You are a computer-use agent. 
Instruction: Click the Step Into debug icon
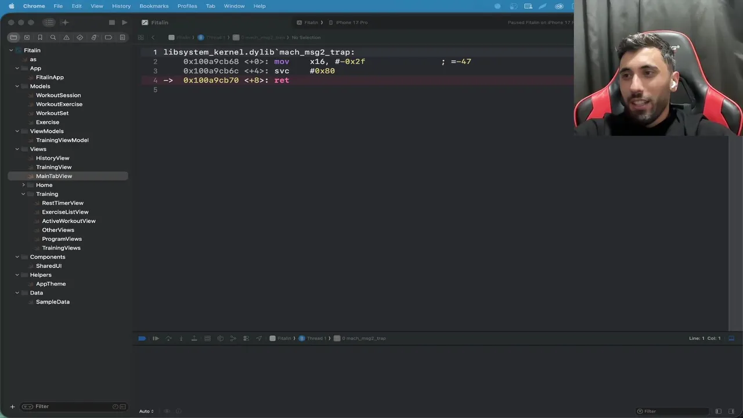pyautogui.click(x=181, y=338)
